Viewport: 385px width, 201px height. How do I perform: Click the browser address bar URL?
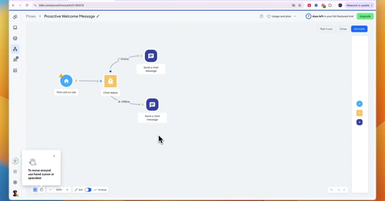pos(62,5)
